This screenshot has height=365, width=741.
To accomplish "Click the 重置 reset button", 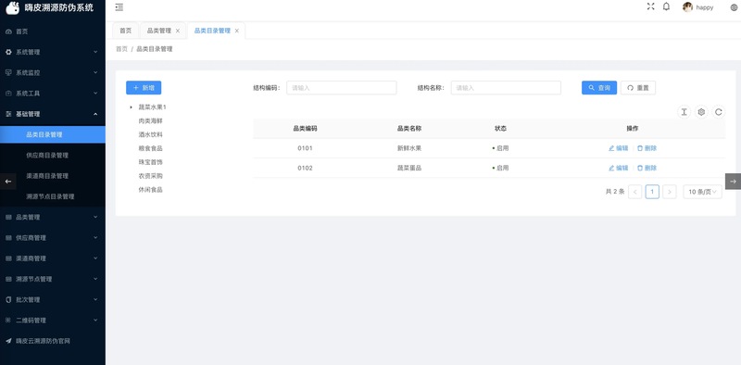I will [x=638, y=88].
